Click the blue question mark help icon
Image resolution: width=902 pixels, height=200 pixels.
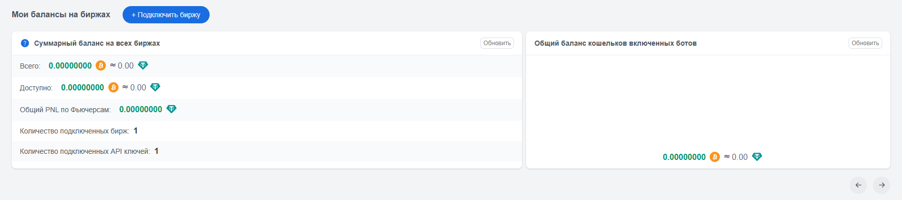click(25, 43)
